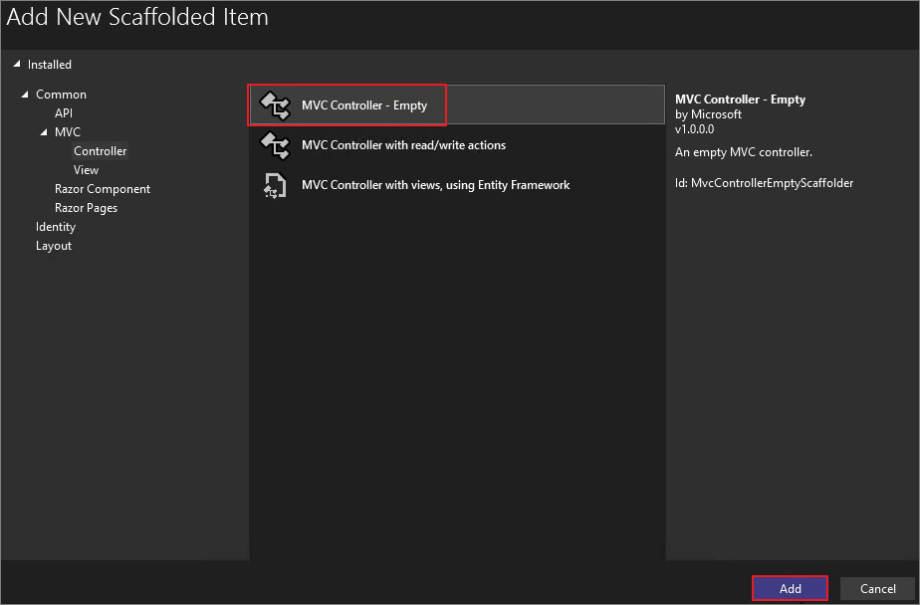Choose MVC Controller with views, using Entity Framework
The image size is (920, 605).
(457, 185)
